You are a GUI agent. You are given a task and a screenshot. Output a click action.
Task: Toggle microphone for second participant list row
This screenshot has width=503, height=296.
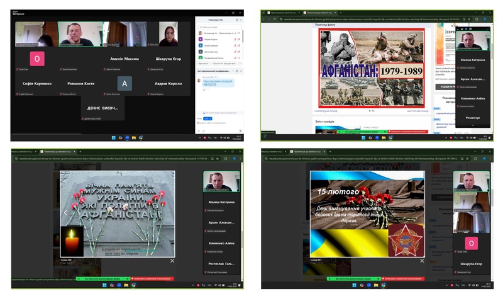click(x=235, y=39)
